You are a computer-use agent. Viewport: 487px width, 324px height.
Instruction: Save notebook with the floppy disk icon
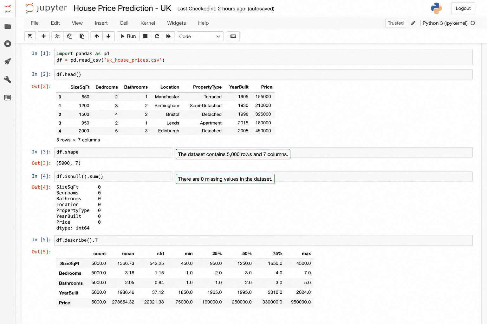(x=30, y=36)
